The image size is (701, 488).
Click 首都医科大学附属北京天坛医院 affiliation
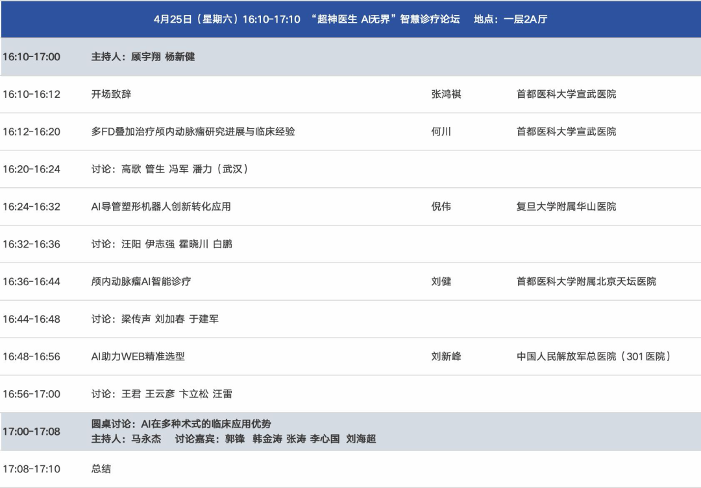tap(586, 281)
